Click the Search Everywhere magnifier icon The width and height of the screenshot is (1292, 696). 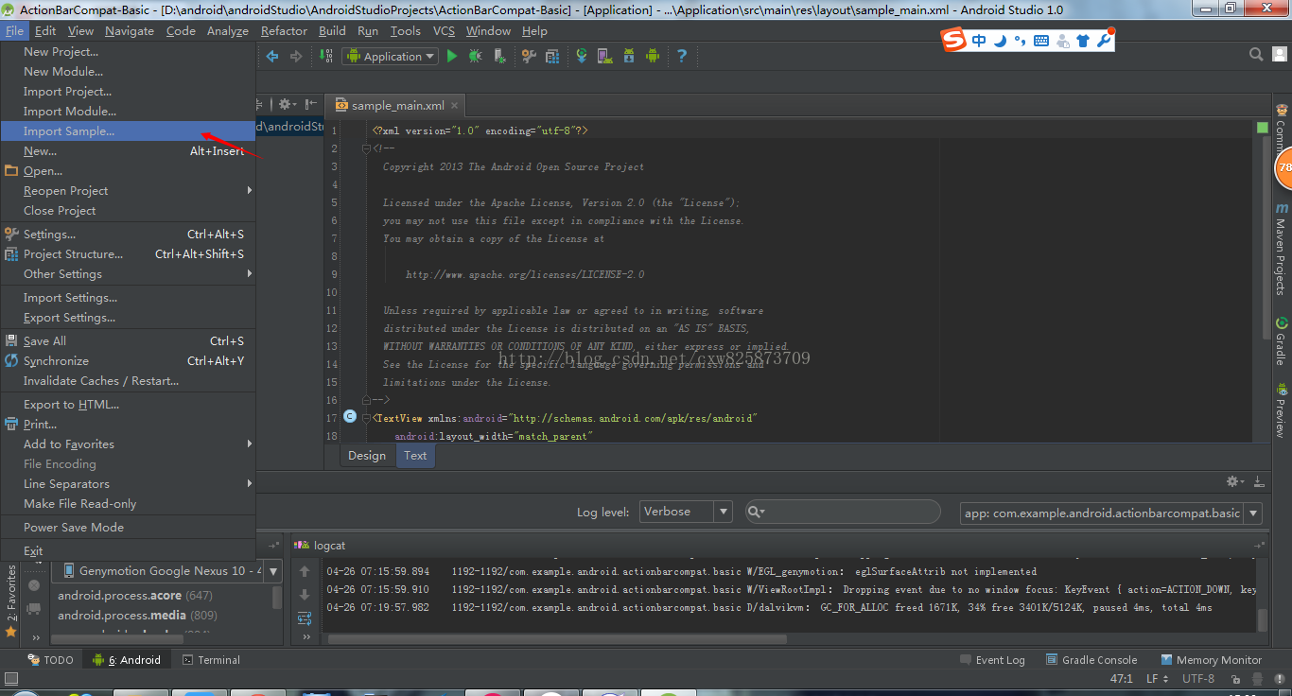coord(1255,55)
